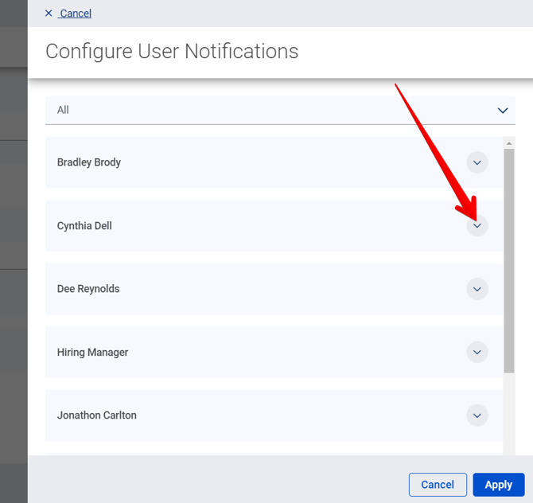Select the Hiring Manager name label
The image size is (533, 503).
92,353
